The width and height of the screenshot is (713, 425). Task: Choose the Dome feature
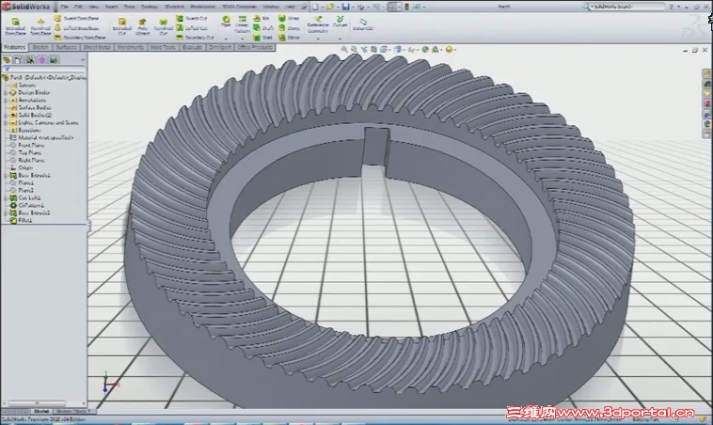pos(289,27)
